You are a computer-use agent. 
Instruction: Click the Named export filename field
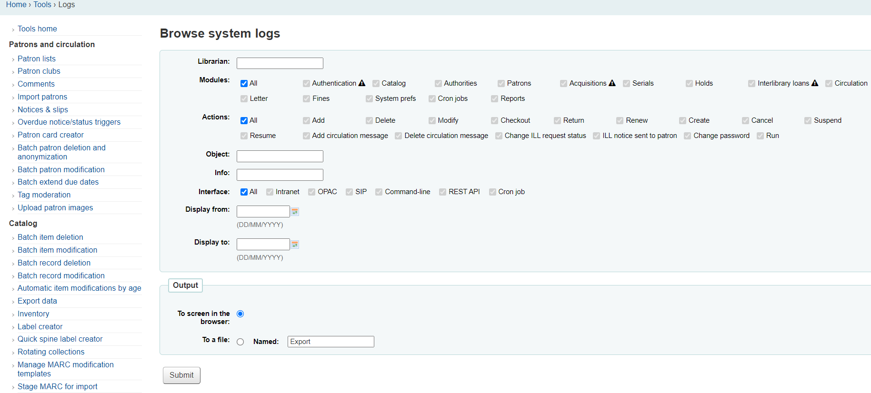tap(330, 342)
